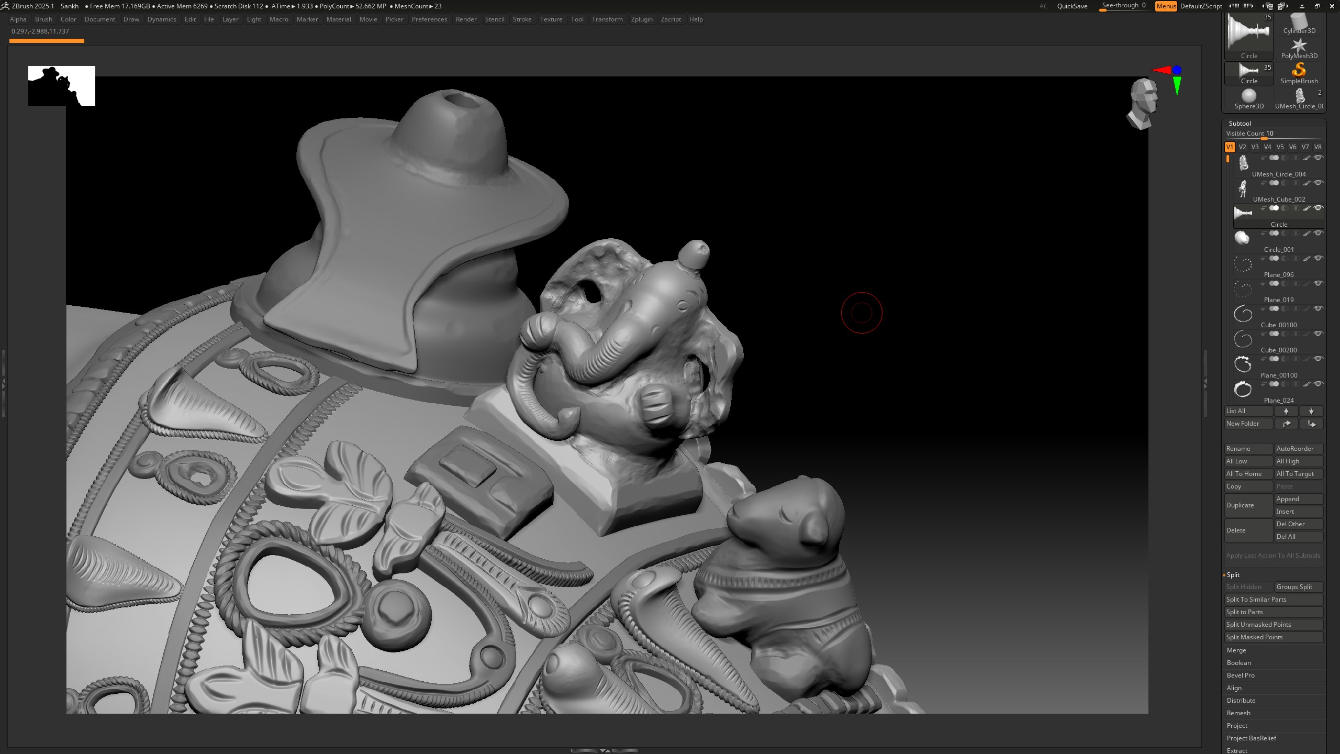Collapse the Split section

pos(1233,574)
